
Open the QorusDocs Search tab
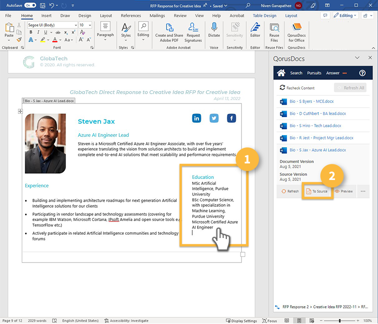point(296,73)
